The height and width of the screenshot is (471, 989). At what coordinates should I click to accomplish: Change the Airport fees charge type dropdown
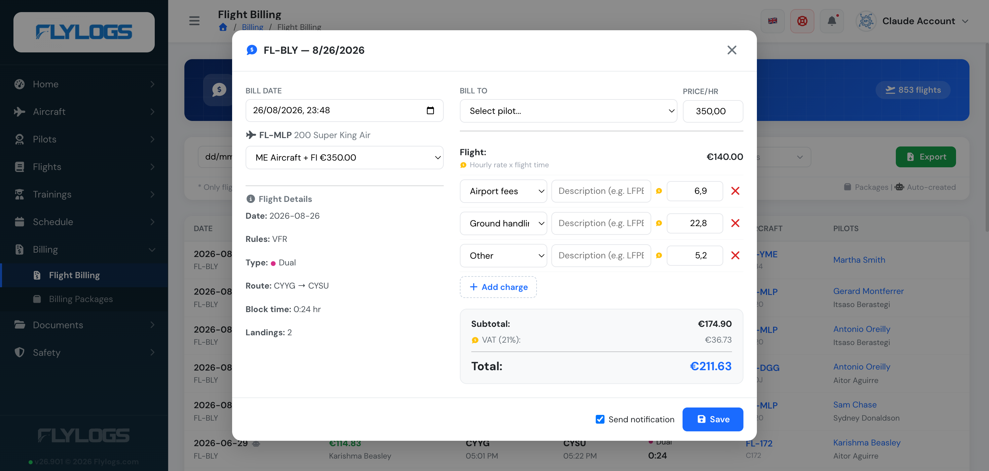[503, 191]
